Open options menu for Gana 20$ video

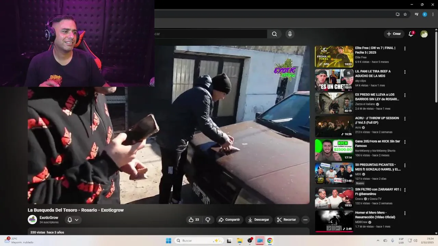tap(405, 142)
